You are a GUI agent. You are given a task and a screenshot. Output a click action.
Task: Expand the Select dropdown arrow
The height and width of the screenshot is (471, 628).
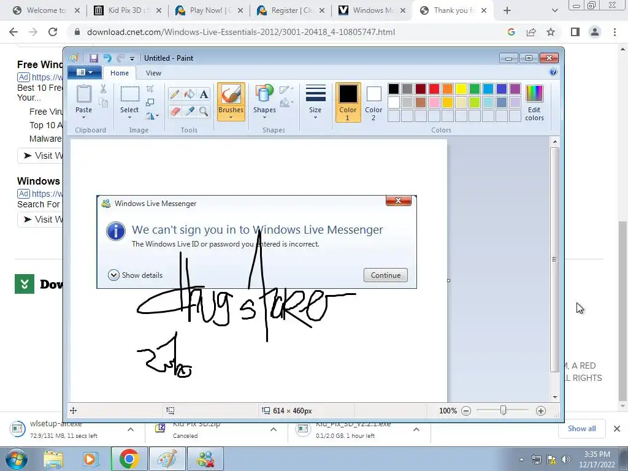click(130, 118)
